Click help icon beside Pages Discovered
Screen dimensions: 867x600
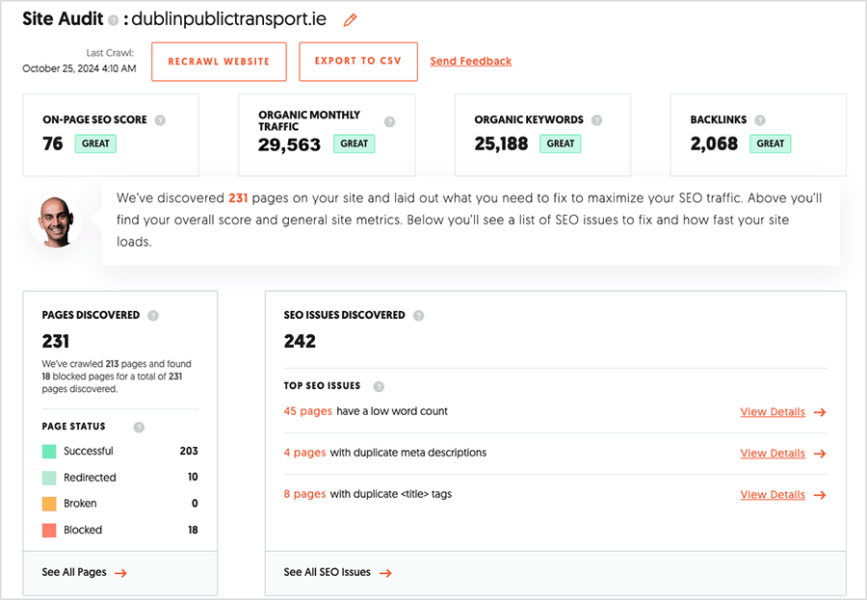coord(153,315)
